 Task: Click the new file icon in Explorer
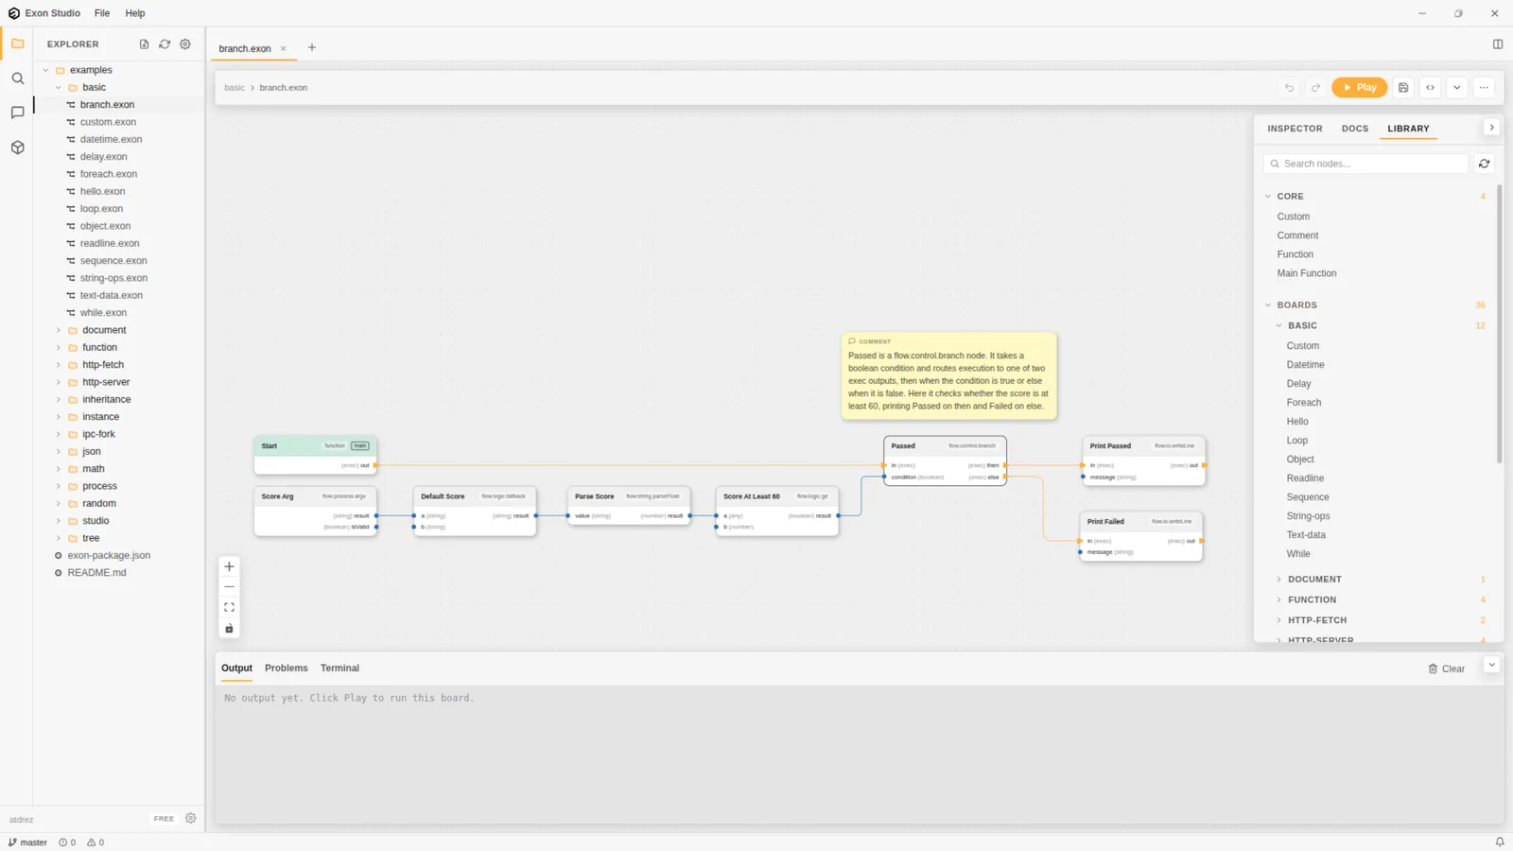[144, 44]
